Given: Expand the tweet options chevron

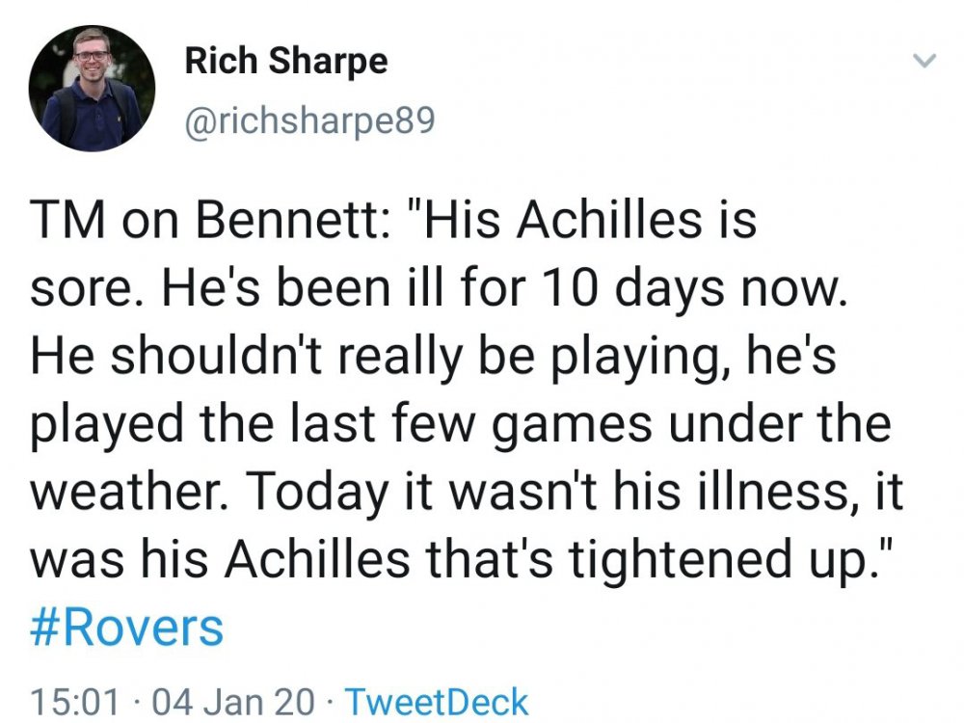Looking at the screenshot, I should pos(924,62).
